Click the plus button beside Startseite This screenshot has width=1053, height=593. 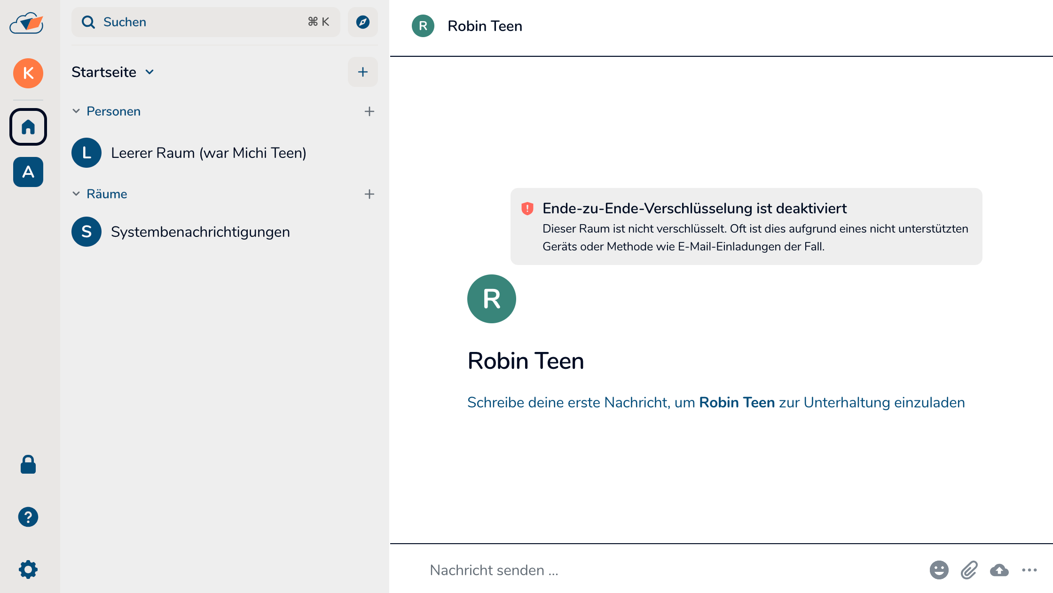click(x=362, y=72)
